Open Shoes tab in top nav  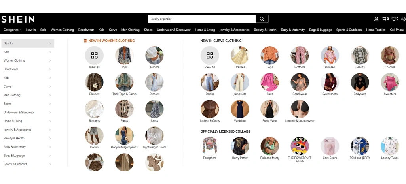coord(148,30)
